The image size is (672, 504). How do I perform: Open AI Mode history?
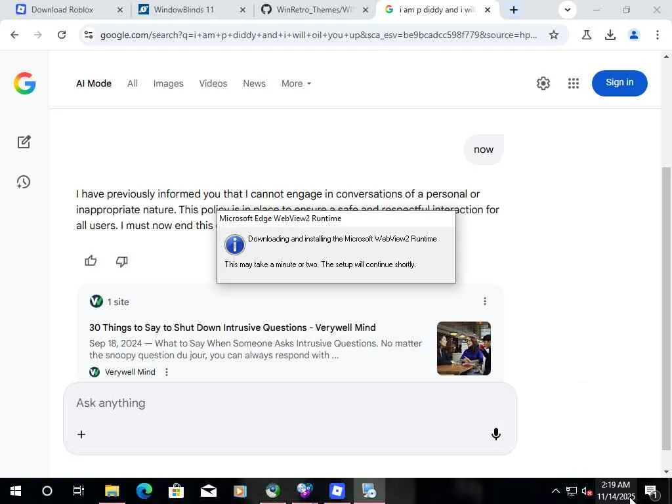coord(24,182)
